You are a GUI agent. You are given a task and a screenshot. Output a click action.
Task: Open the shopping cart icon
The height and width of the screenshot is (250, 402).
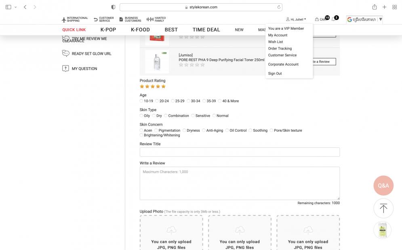coord(317,19)
